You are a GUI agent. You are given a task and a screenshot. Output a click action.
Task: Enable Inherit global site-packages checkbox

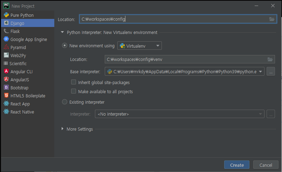pyautogui.click(x=74, y=82)
